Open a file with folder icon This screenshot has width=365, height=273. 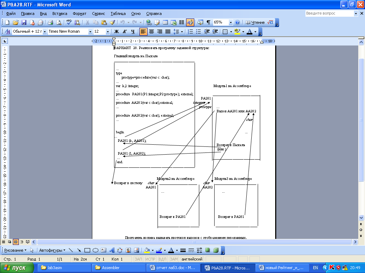(x=16, y=22)
